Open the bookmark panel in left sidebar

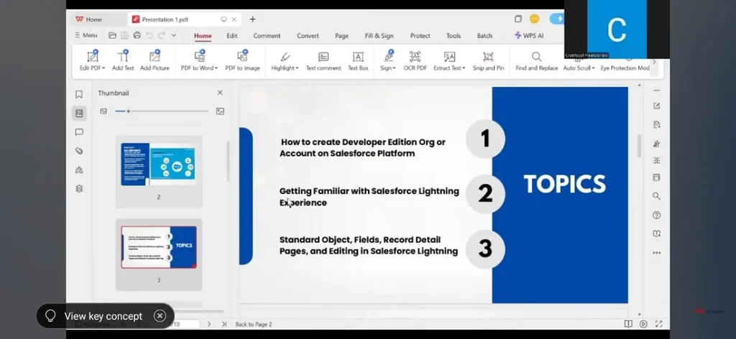[x=79, y=94]
